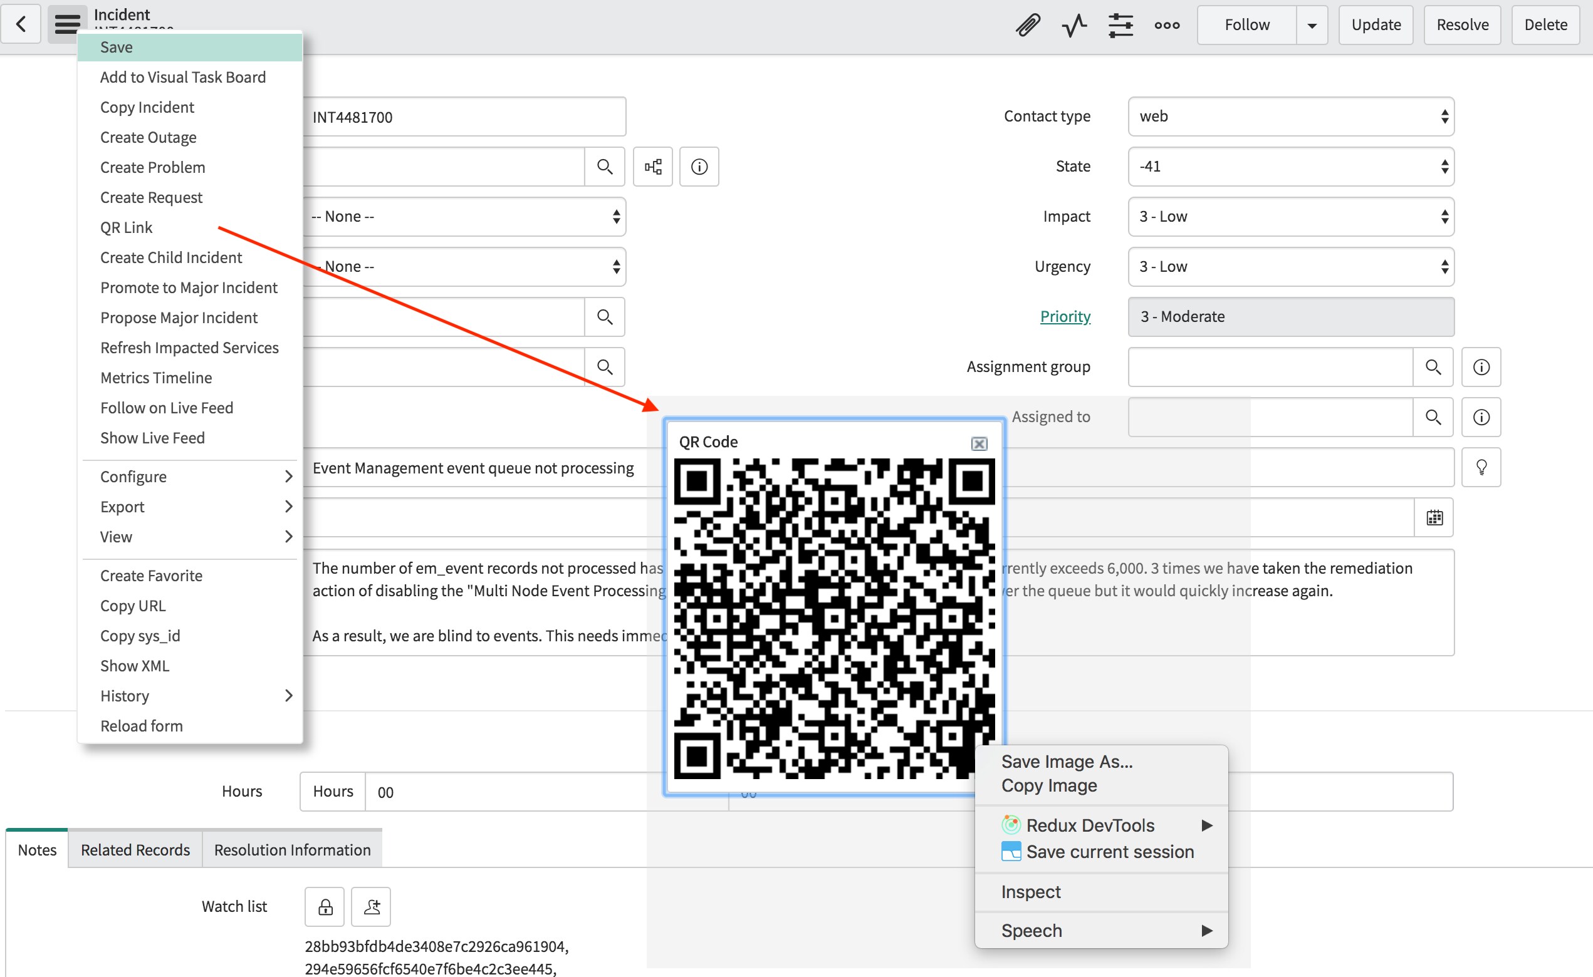The image size is (1593, 977).
Task: Choose Inspect from context menu
Action: tap(1101, 892)
